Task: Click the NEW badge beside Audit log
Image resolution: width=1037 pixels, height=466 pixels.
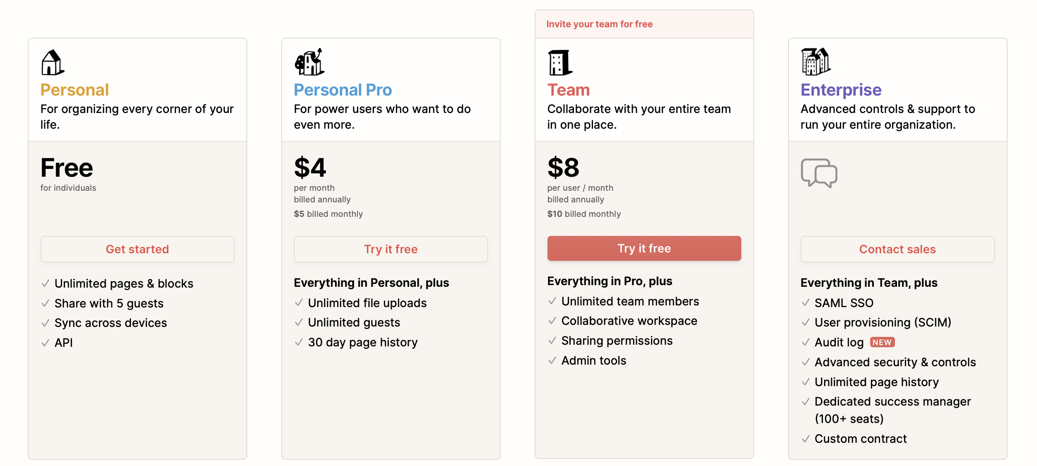Action: pyautogui.click(x=883, y=342)
